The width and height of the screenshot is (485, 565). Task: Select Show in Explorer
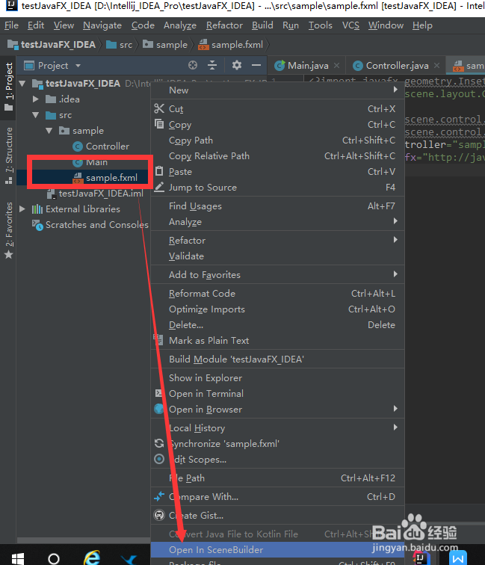277,377
